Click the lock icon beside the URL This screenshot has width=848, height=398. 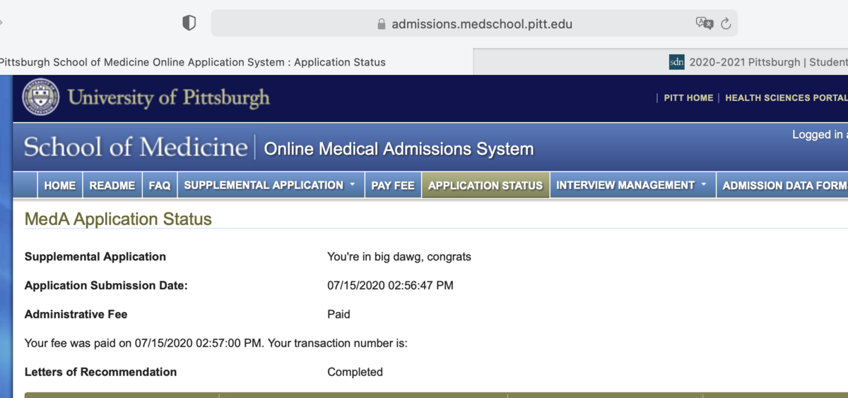pyautogui.click(x=382, y=24)
